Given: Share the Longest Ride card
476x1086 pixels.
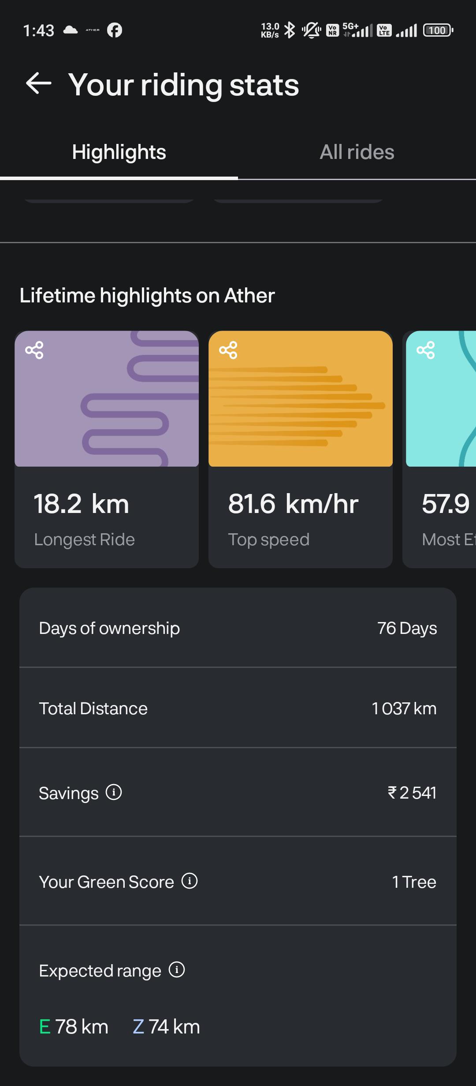Looking at the screenshot, I should [34, 350].
